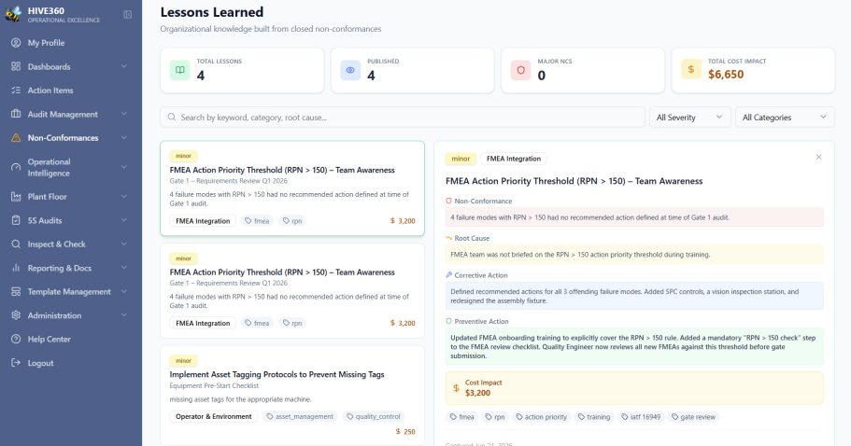This screenshot has height=446, width=851.
Task: Collapse sidebar using the panel toggle icon
Action: coord(128,15)
